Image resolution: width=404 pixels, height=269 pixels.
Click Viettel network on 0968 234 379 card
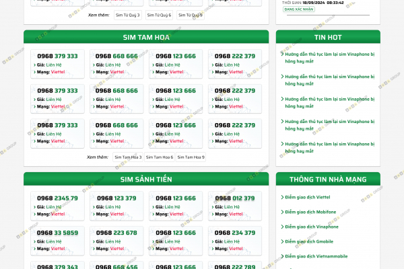click(x=236, y=249)
